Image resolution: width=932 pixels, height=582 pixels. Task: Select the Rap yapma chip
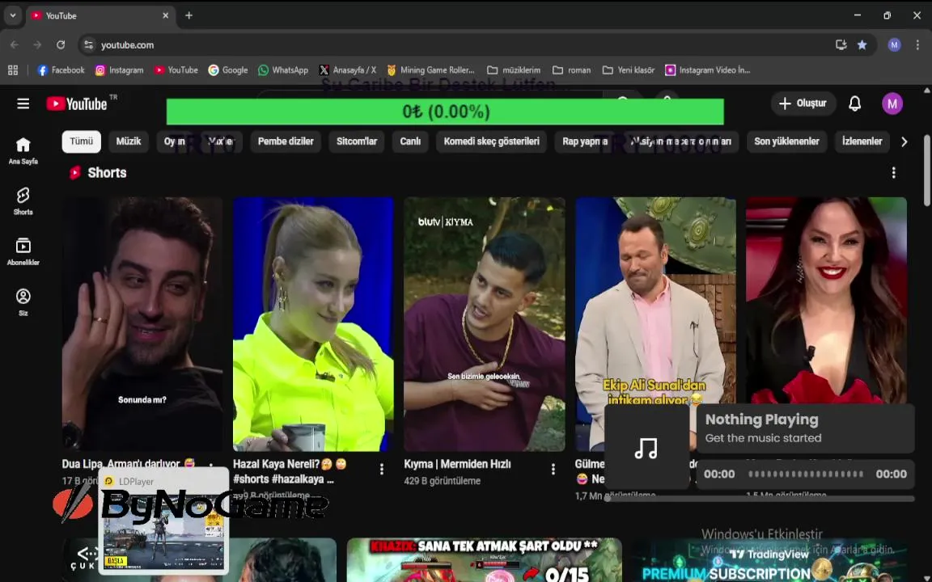(585, 141)
